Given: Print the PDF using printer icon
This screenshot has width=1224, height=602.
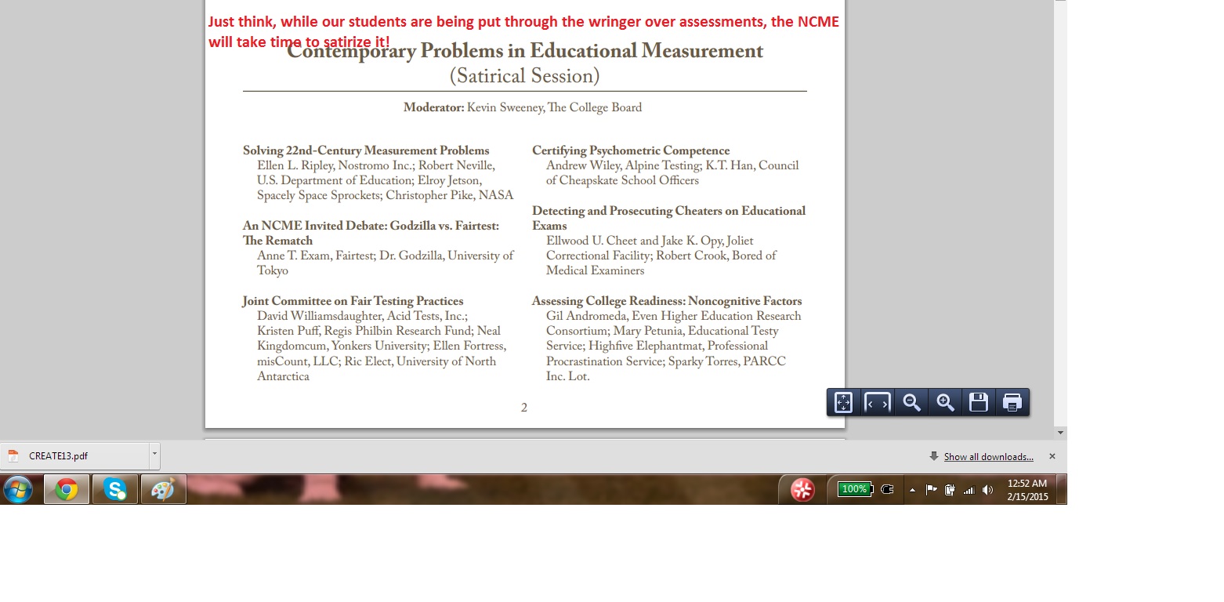Looking at the screenshot, I should [1012, 403].
